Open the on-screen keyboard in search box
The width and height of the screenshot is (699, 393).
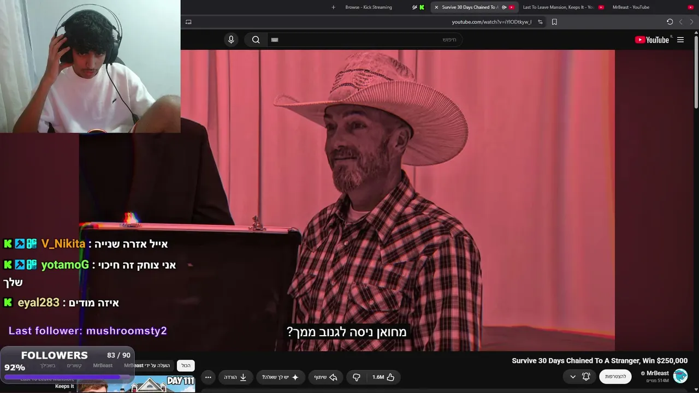(275, 40)
